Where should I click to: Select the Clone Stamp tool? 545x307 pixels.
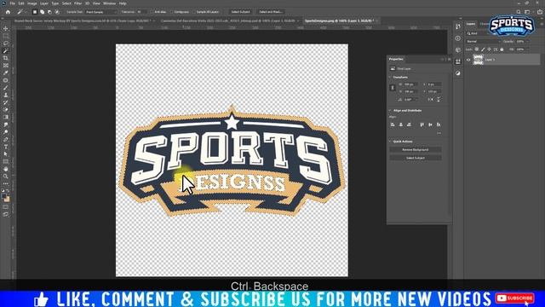(6, 95)
